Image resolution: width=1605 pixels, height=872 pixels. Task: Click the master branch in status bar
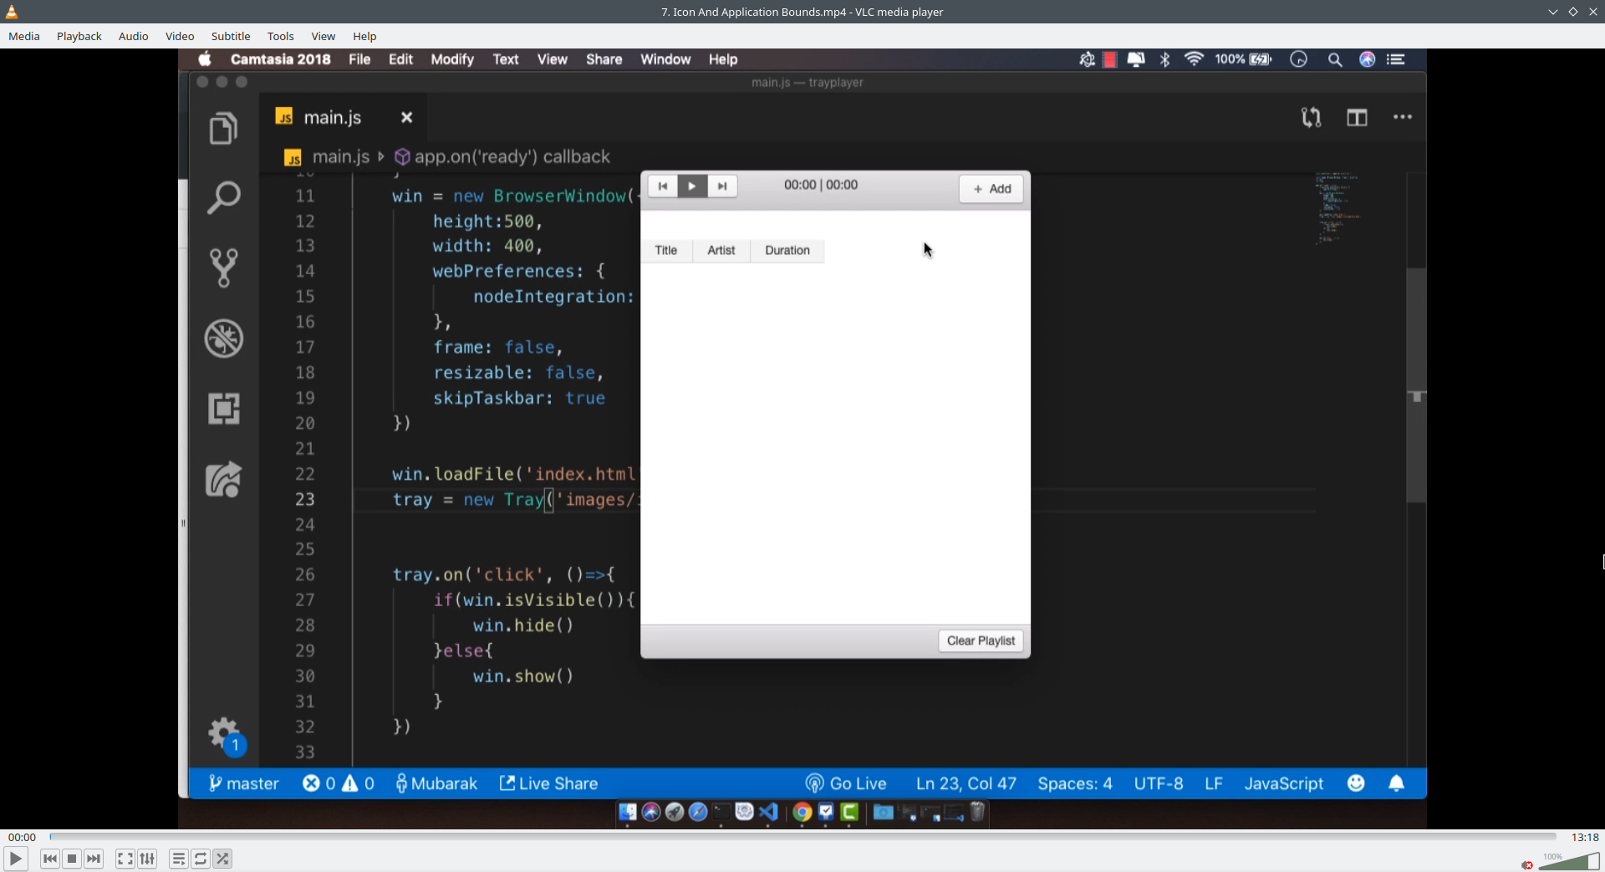(x=243, y=783)
